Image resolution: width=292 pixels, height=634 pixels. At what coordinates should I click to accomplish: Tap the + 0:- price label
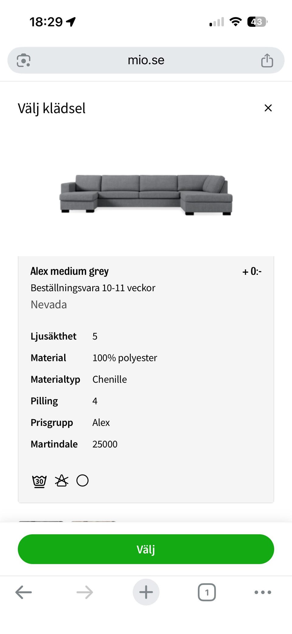[252, 271]
